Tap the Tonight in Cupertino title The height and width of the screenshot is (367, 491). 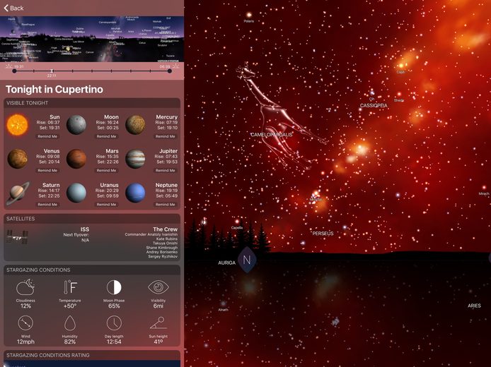click(x=54, y=90)
